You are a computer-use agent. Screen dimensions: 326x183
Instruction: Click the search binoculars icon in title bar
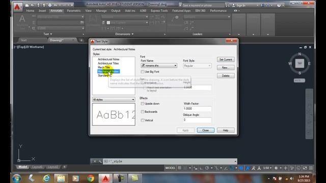pyautogui.click(x=228, y=6)
